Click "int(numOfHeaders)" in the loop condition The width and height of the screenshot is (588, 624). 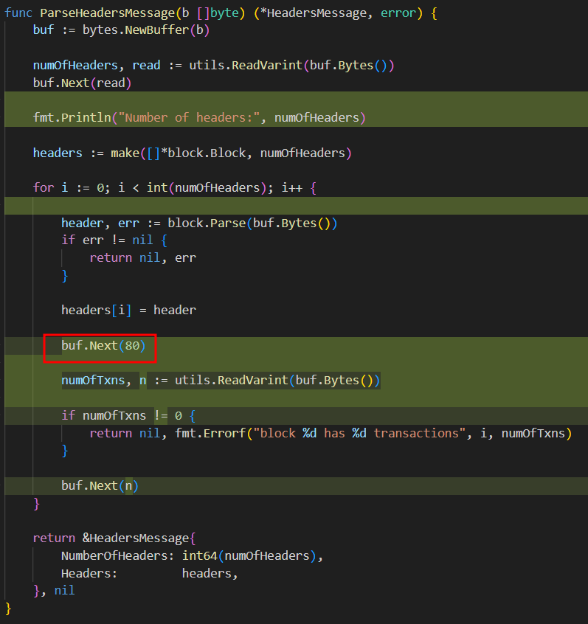pyautogui.click(x=207, y=188)
